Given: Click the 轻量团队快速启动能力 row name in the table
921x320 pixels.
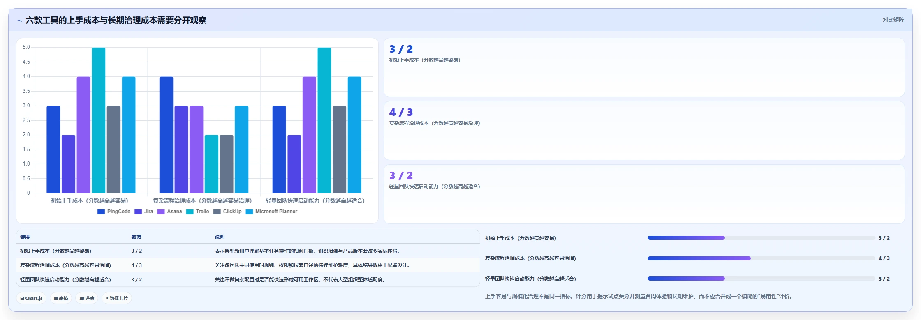Looking at the screenshot, I should tap(65, 280).
